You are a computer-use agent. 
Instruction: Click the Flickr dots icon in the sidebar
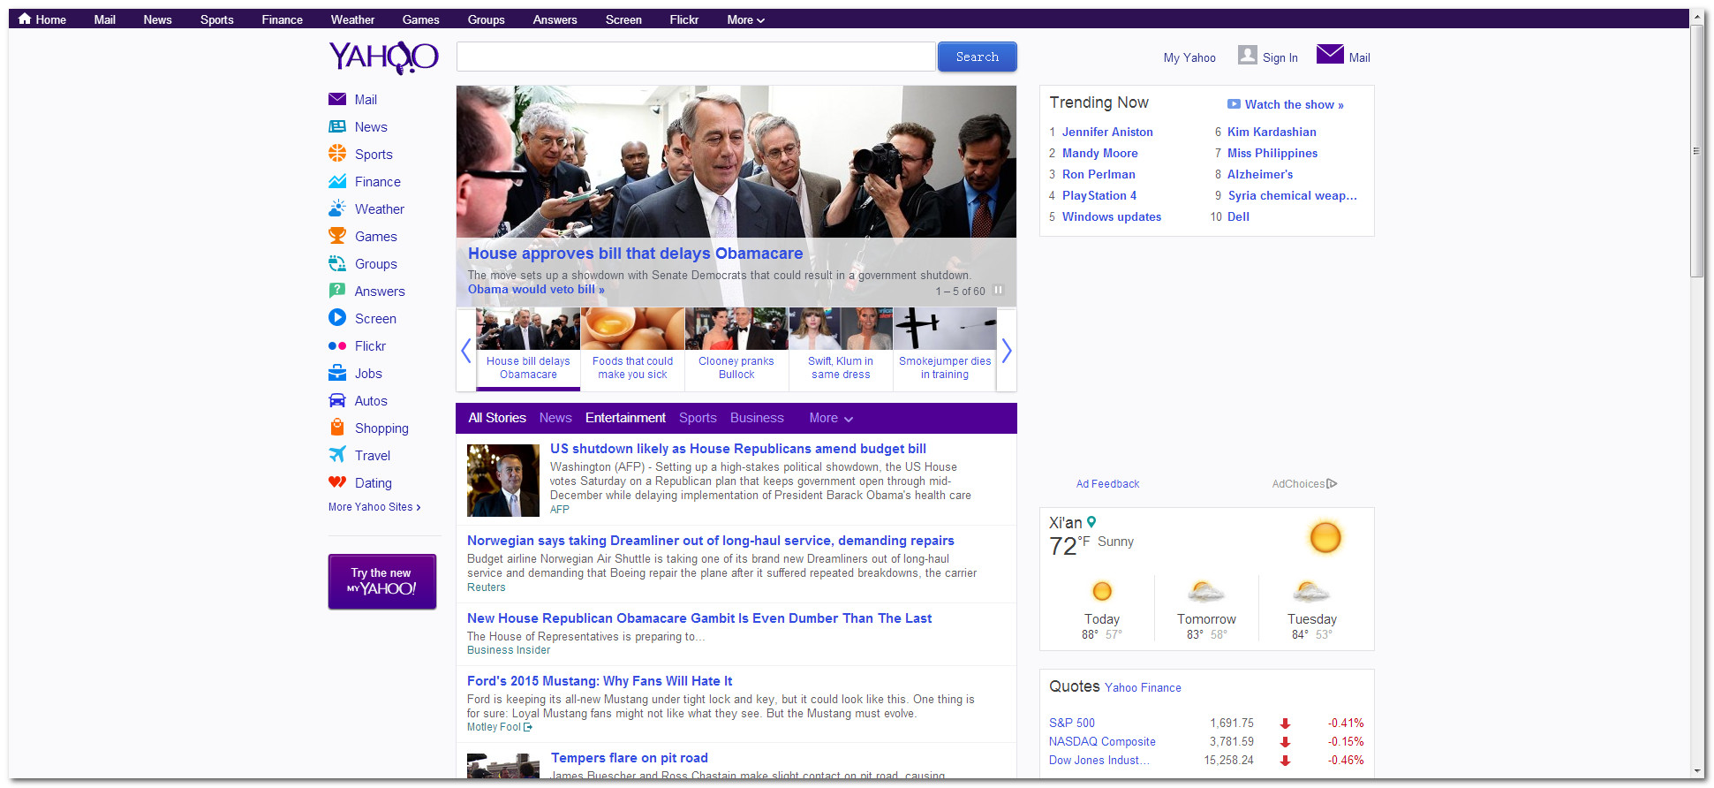tap(336, 346)
